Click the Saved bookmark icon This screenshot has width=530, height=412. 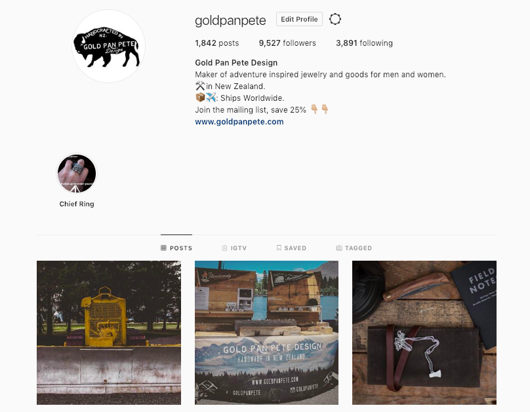tap(279, 248)
